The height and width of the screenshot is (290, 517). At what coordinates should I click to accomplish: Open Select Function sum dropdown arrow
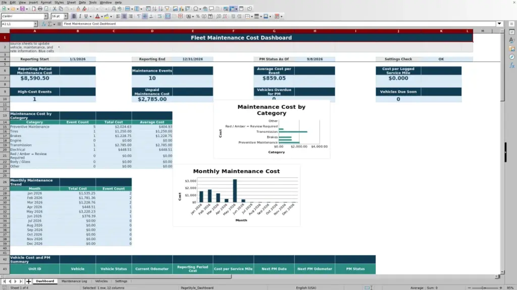(x=55, y=24)
